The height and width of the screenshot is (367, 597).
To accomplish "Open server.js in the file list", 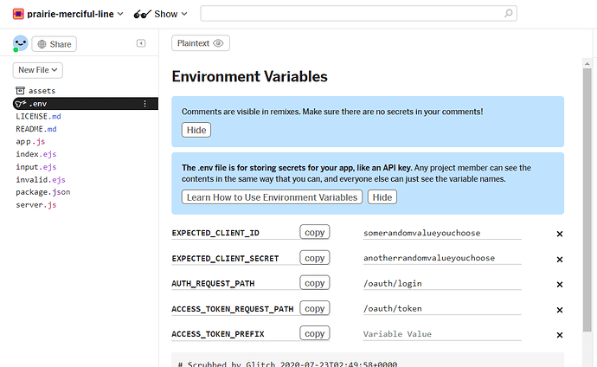I will (x=36, y=205).
